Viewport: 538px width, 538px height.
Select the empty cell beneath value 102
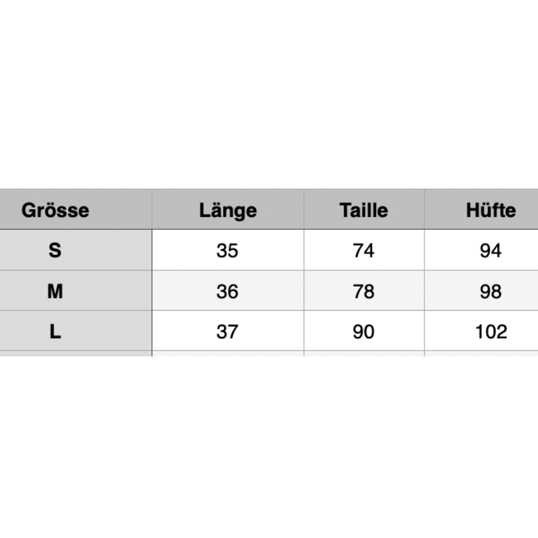click(x=482, y=354)
